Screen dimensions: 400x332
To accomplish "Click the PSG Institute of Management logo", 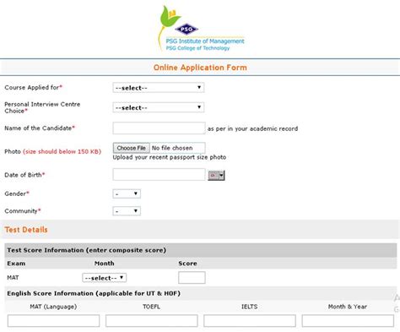I will pos(202,29).
